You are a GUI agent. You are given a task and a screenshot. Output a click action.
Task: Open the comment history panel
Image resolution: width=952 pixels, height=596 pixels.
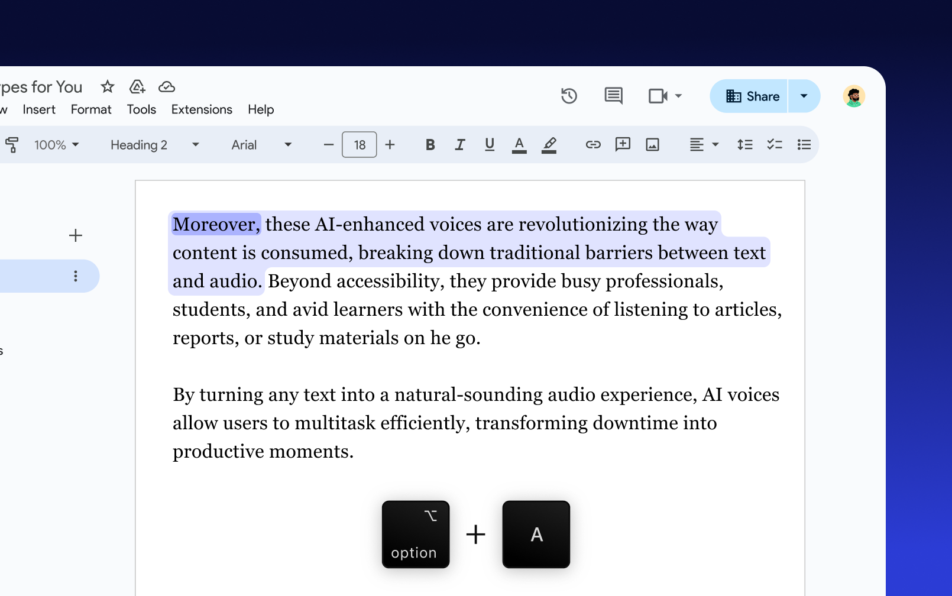[x=613, y=95]
